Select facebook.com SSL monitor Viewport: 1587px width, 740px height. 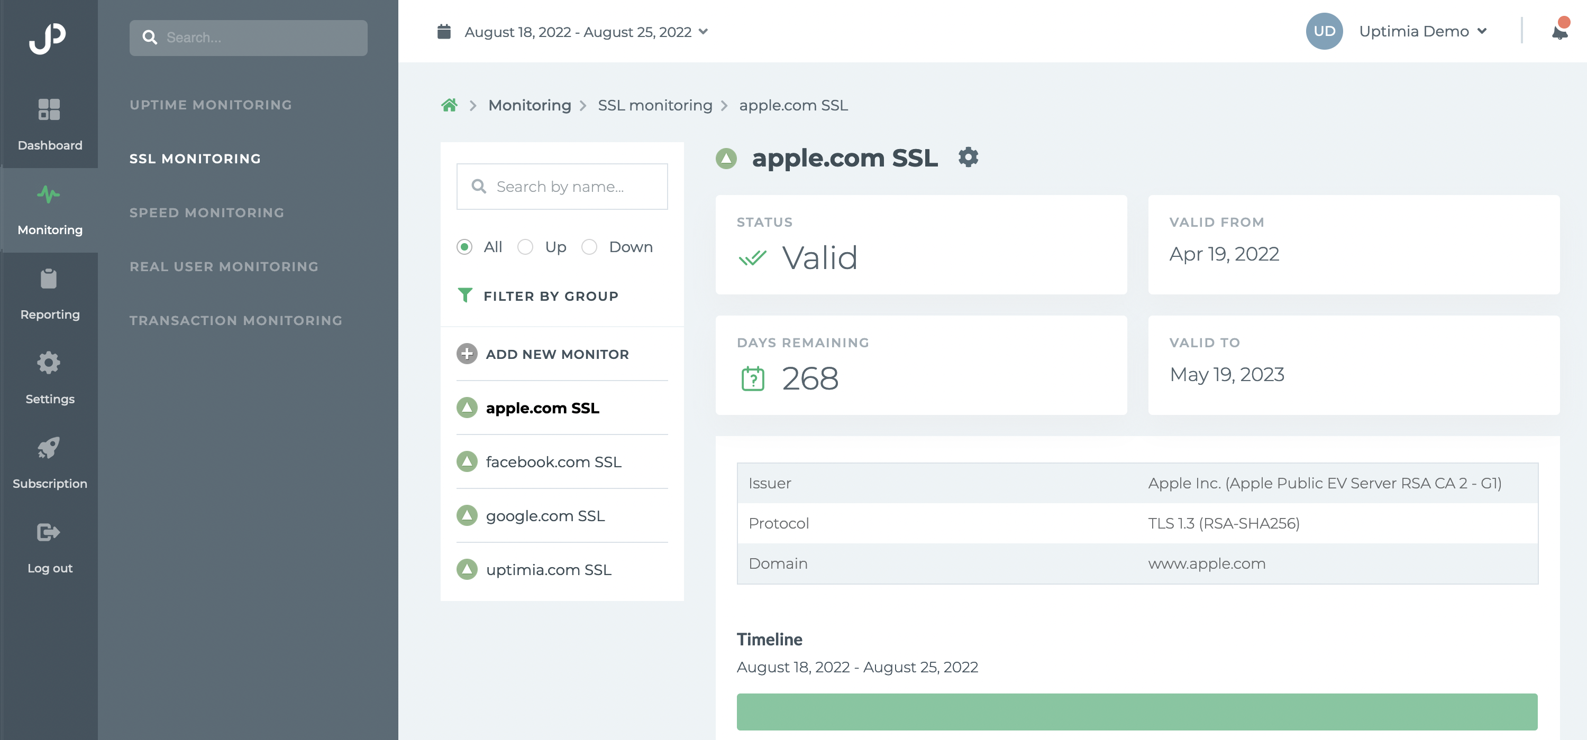553,462
